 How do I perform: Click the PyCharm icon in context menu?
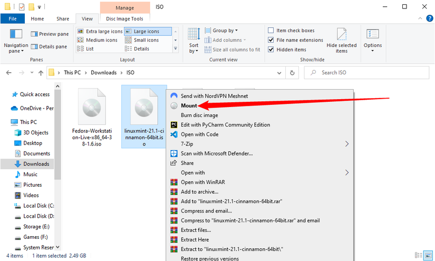(174, 125)
